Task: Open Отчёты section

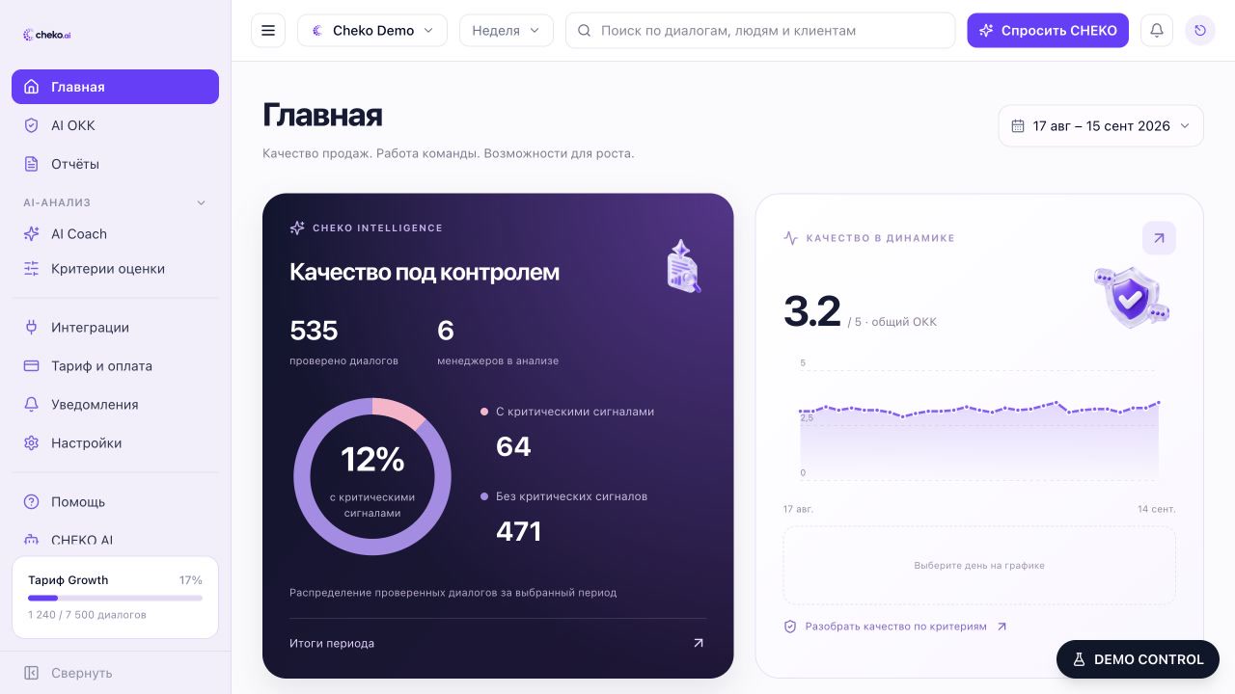Action: [115, 164]
